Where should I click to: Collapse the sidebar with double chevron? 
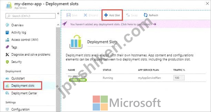[58, 13]
